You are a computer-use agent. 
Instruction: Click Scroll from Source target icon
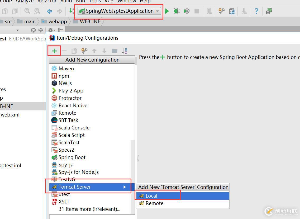[33, 30]
